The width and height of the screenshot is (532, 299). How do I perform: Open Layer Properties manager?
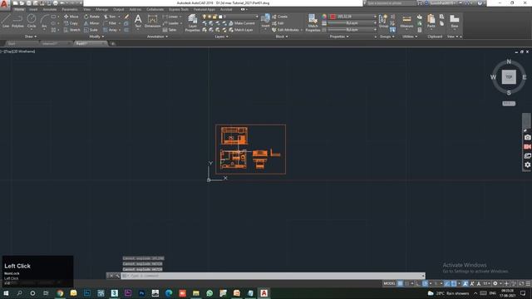click(192, 23)
